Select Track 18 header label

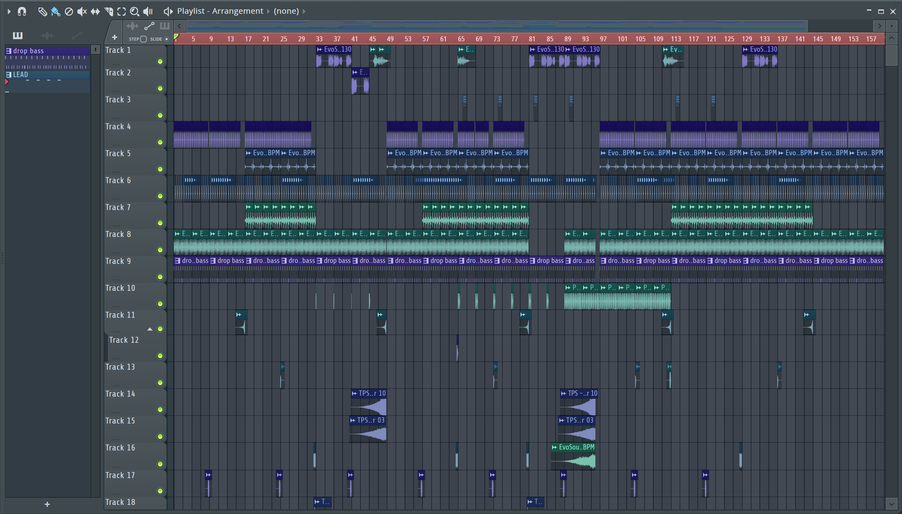pyautogui.click(x=120, y=502)
